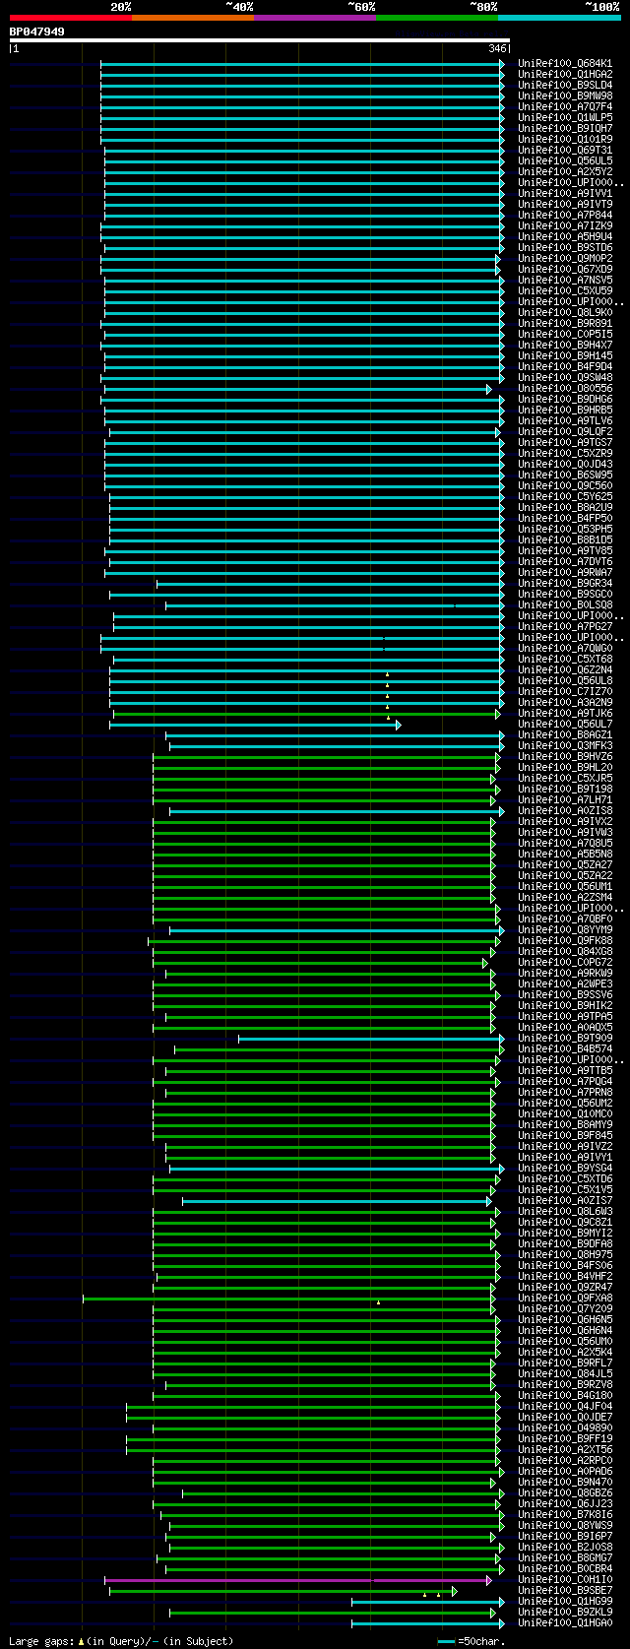Click UniRef100_B9H145 label

[565, 355]
